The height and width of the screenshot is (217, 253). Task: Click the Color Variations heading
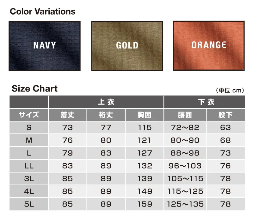43,11
